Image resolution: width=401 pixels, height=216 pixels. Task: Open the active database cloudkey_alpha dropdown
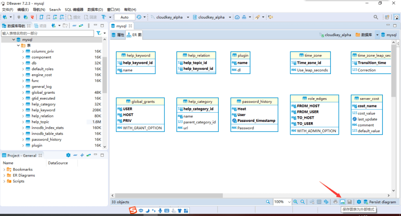pos(230,17)
